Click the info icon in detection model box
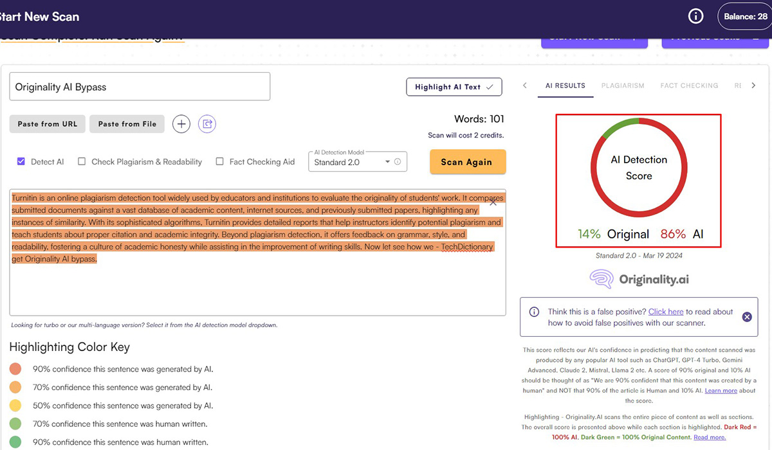Viewport: 772px width, 450px height. (398, 162)
